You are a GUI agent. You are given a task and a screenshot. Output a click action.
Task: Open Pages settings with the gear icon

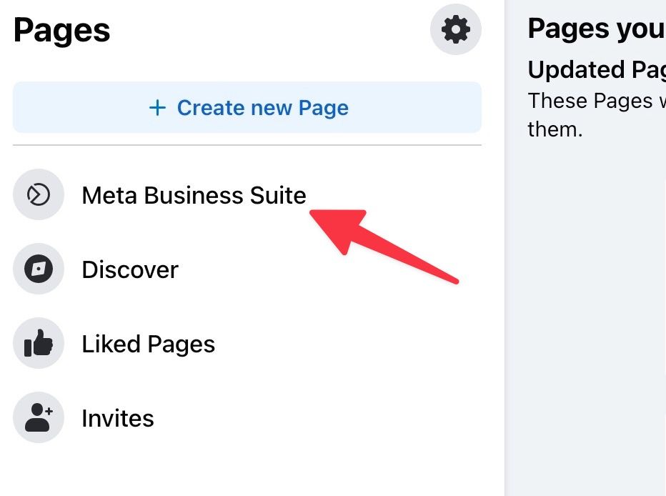[x=456, y=29]
